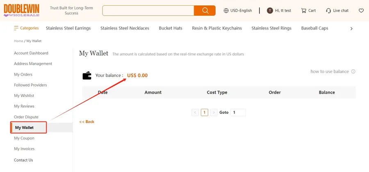Select My Coupon in sidebar
The width and height of the screenshot is (369, 172).
pos(24,138)
